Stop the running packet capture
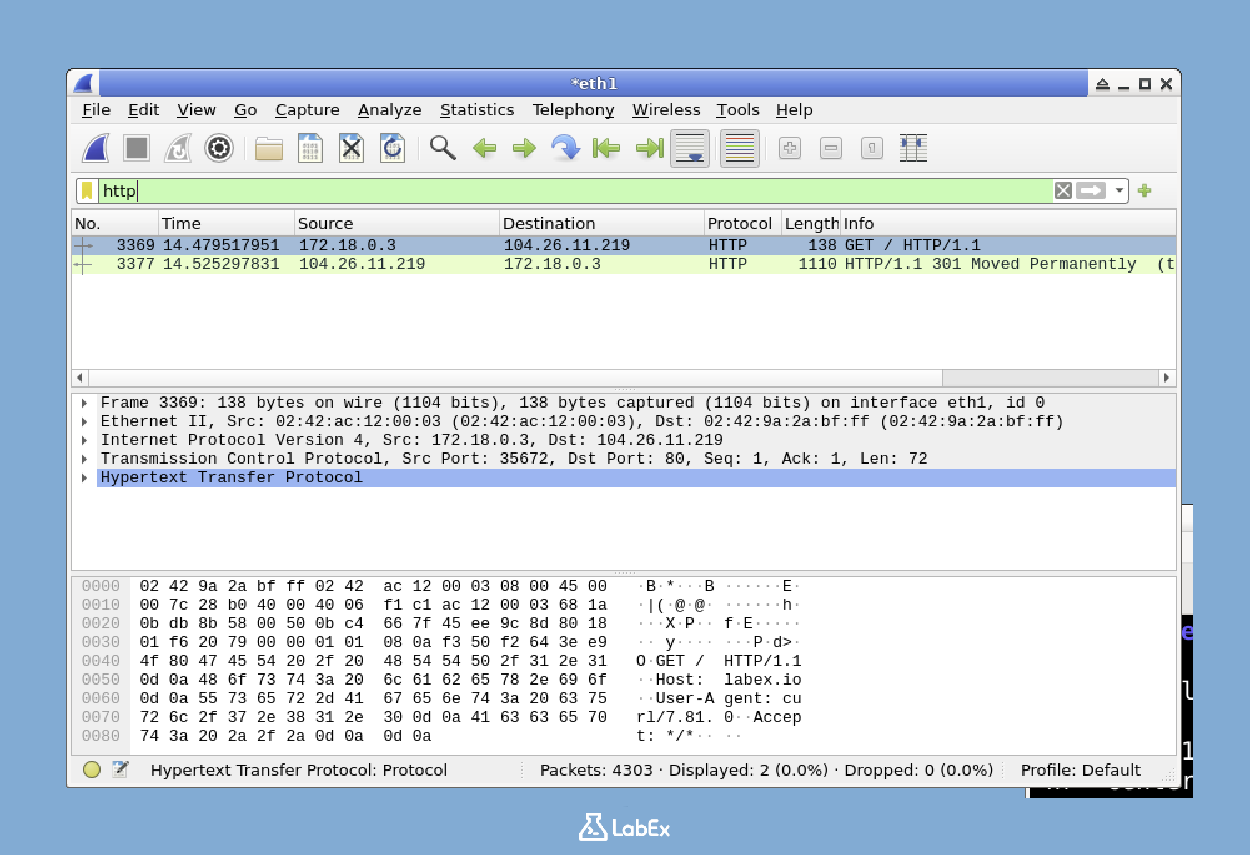Screen dimensions: 1250x855 pyautogui.click(x=137, y=149)
